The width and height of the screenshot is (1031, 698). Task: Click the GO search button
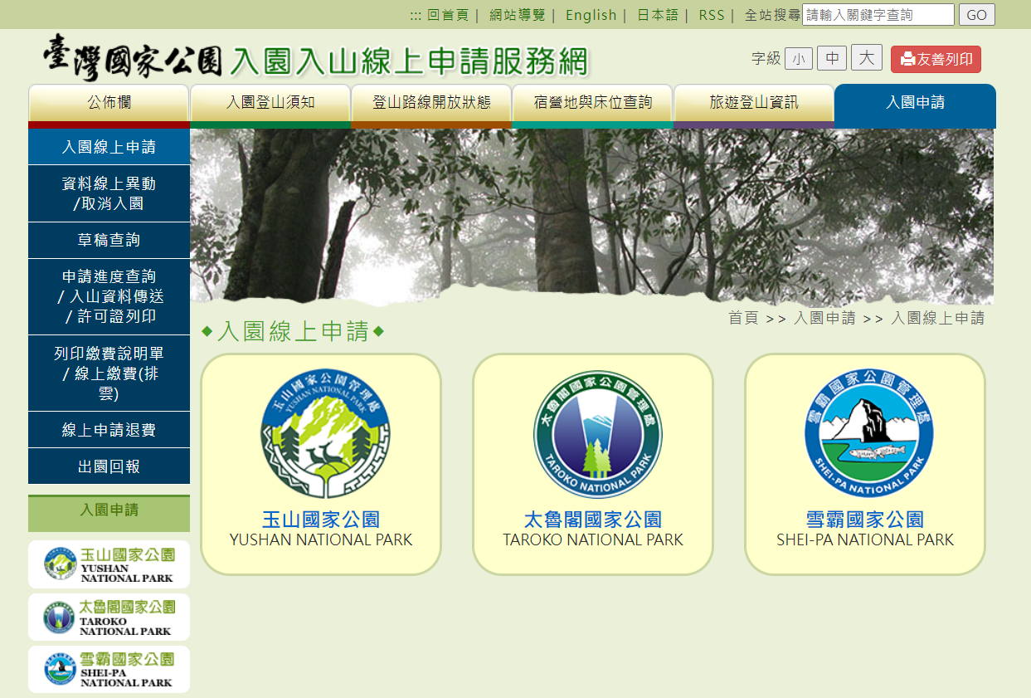(x=976, y=15)
